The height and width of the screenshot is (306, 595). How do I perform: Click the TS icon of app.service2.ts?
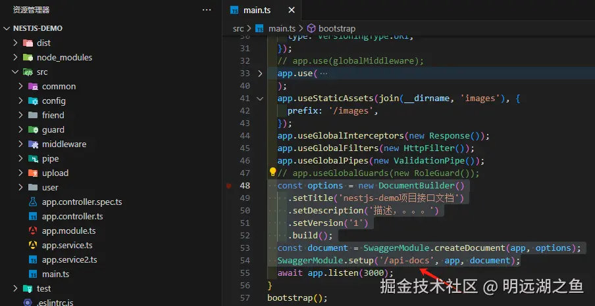click(x=33, y=260)
